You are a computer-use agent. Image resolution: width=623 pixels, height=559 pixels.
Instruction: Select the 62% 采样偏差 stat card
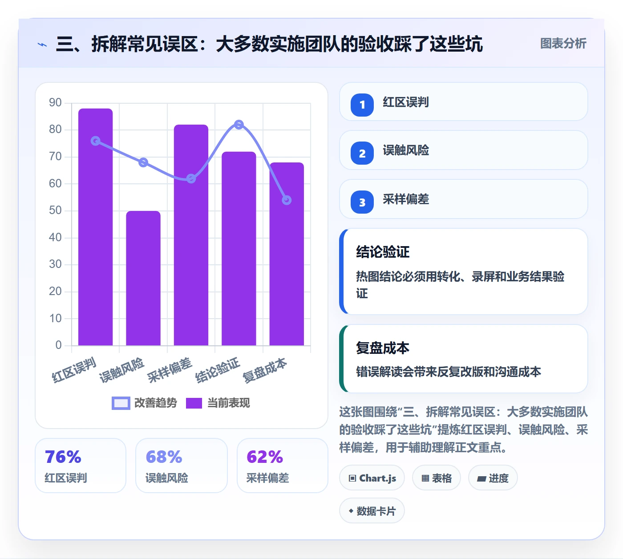click(283, 466)
